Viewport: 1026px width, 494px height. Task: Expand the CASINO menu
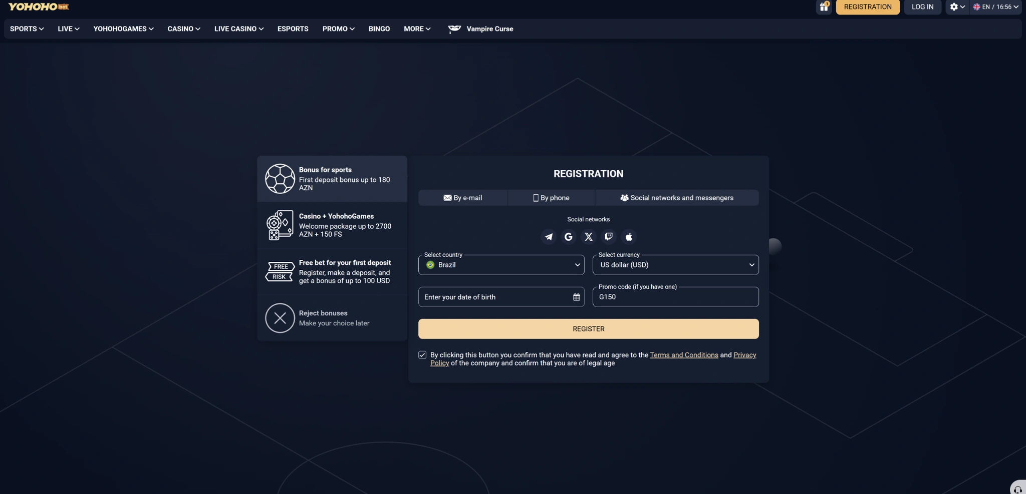[x=184, y=29]
